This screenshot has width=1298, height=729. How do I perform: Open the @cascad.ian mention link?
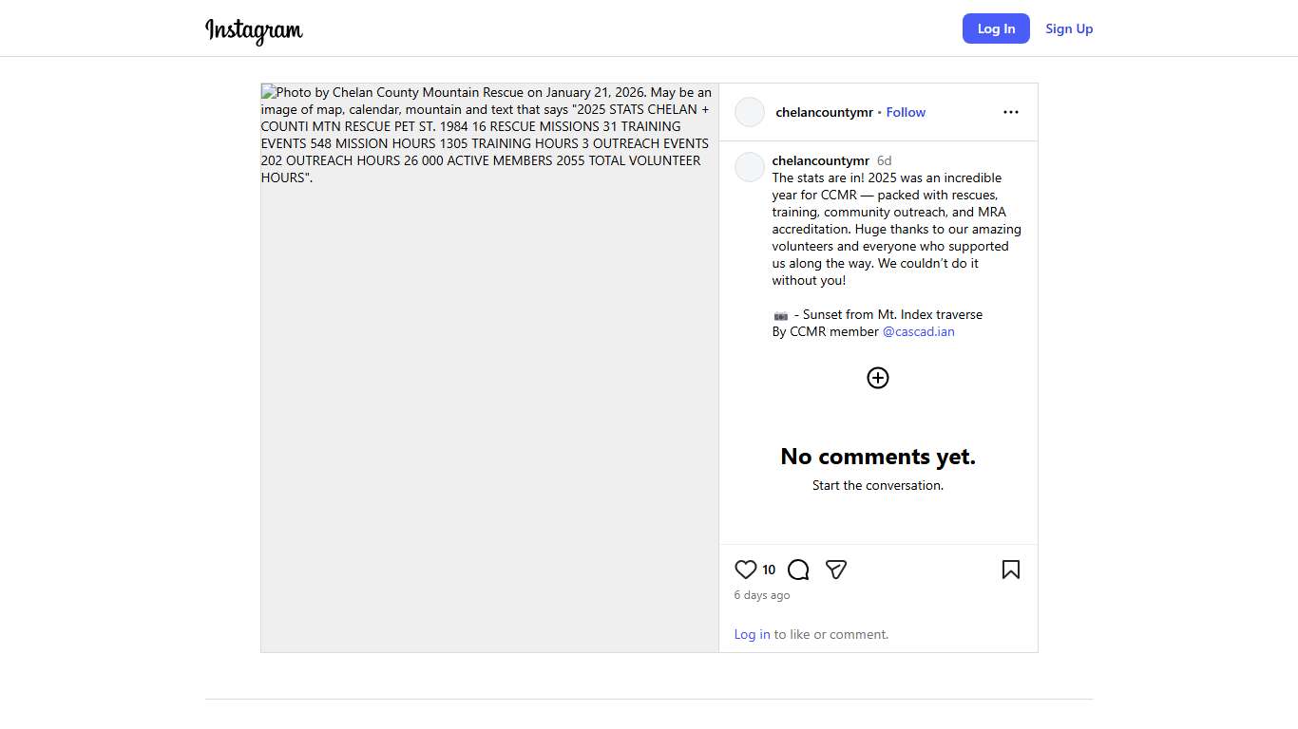click(918, 331)
